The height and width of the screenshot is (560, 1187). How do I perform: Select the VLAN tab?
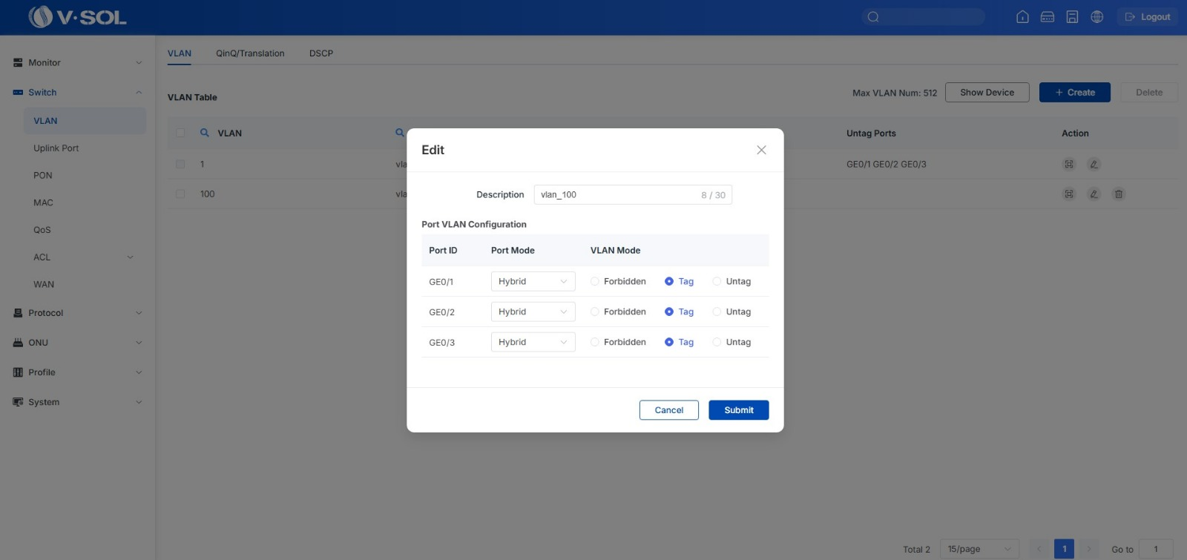pos(180,53)
